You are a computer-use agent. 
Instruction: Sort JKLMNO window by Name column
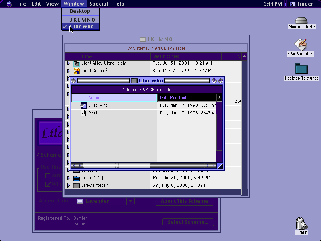coord(108,56)
